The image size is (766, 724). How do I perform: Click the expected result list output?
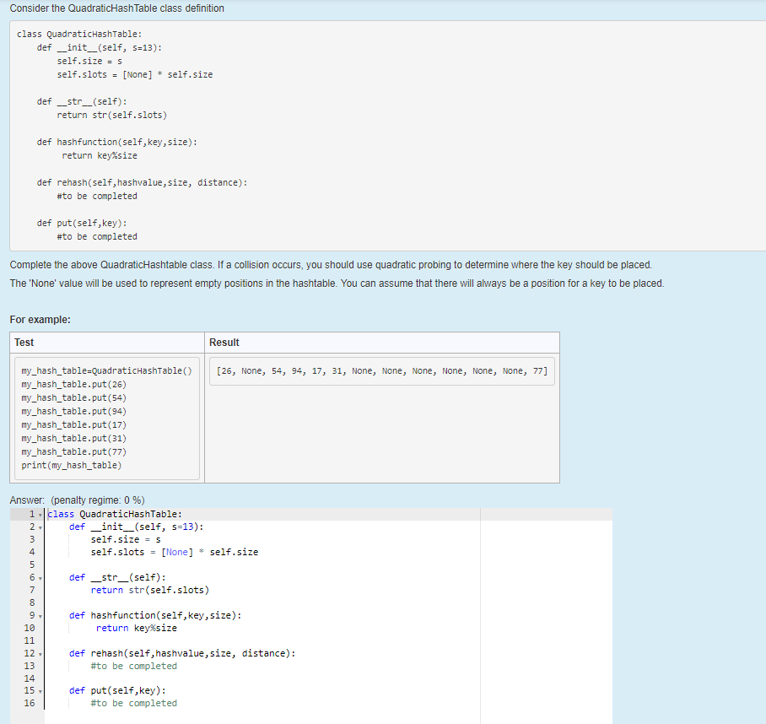point(382,370)
